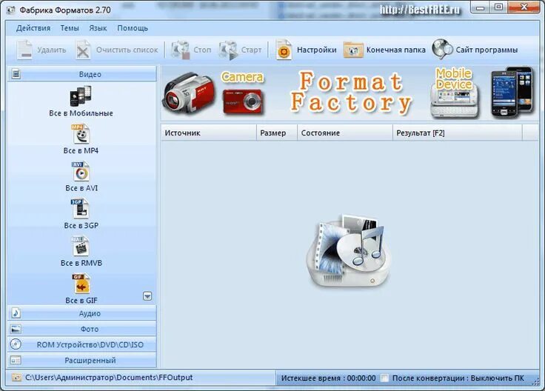Collapse the Видео section header
Viewport: 545px width, 391px height.
click(x=82, y=74)
